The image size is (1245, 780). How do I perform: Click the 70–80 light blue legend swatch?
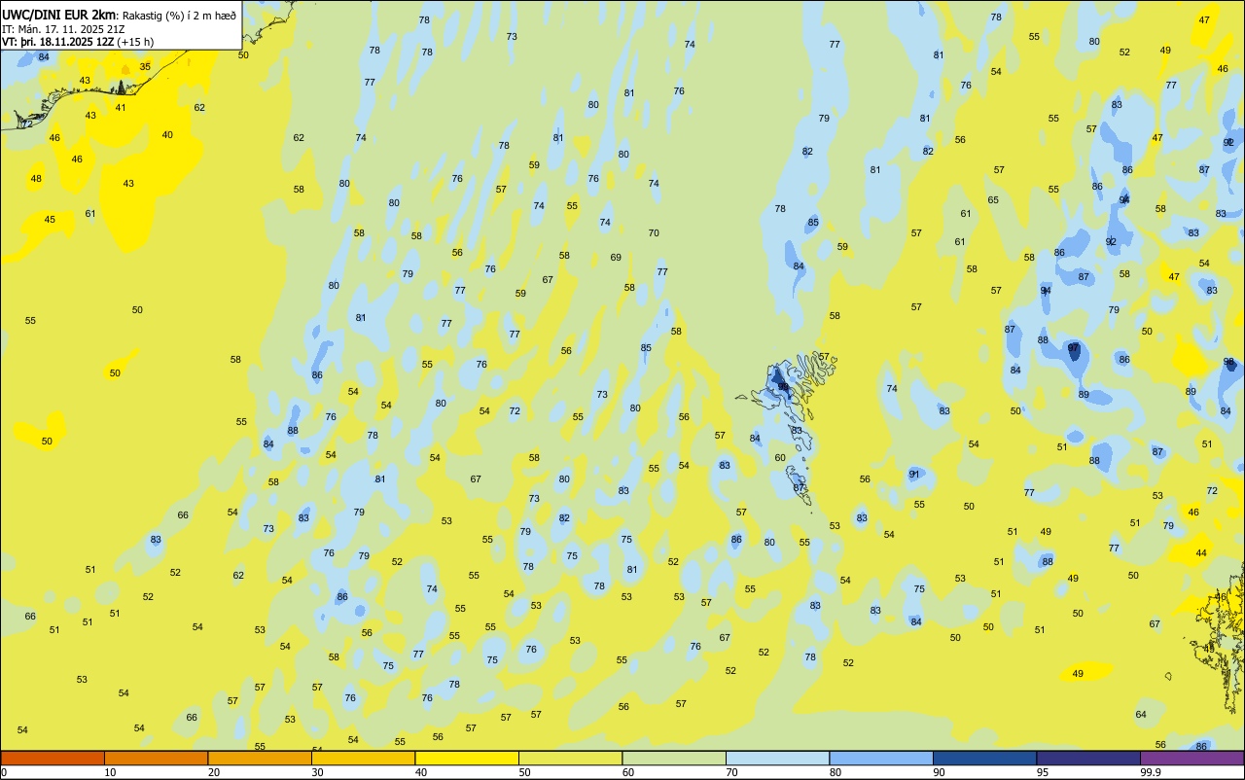[x=777, y=758]
